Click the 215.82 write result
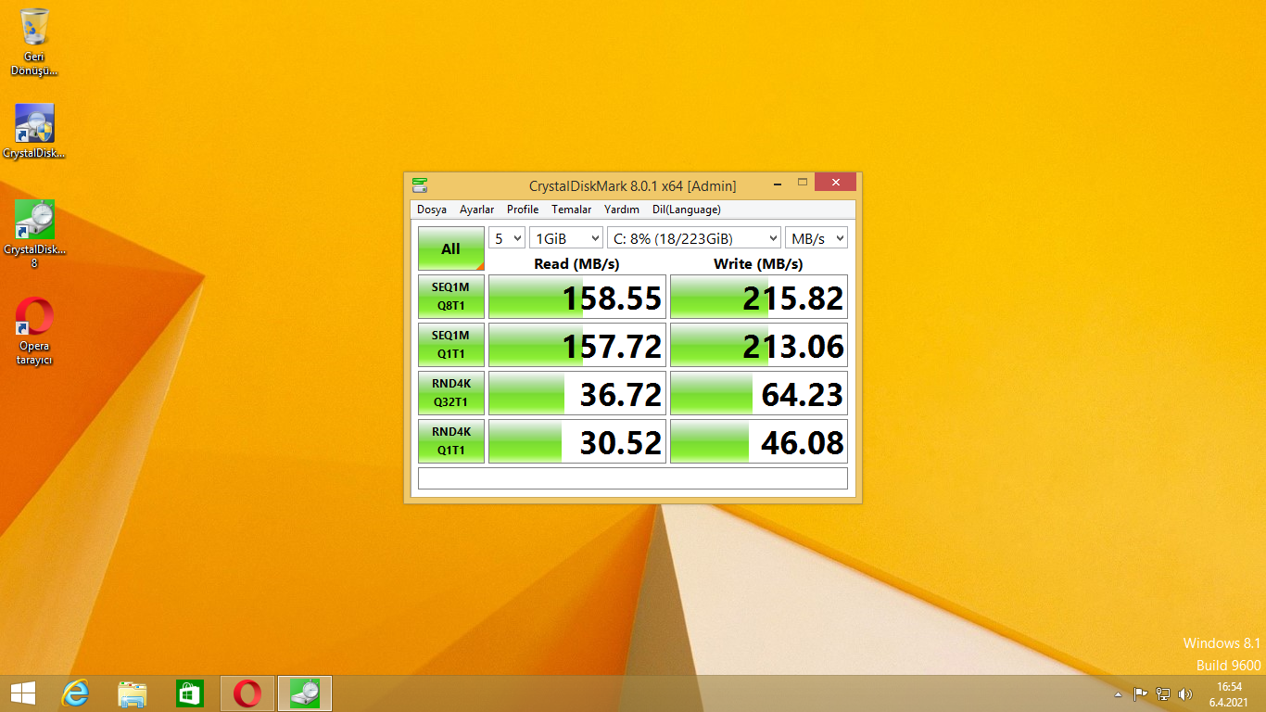1266x712 pixels. pyautogui.click(x=759, y=297)
